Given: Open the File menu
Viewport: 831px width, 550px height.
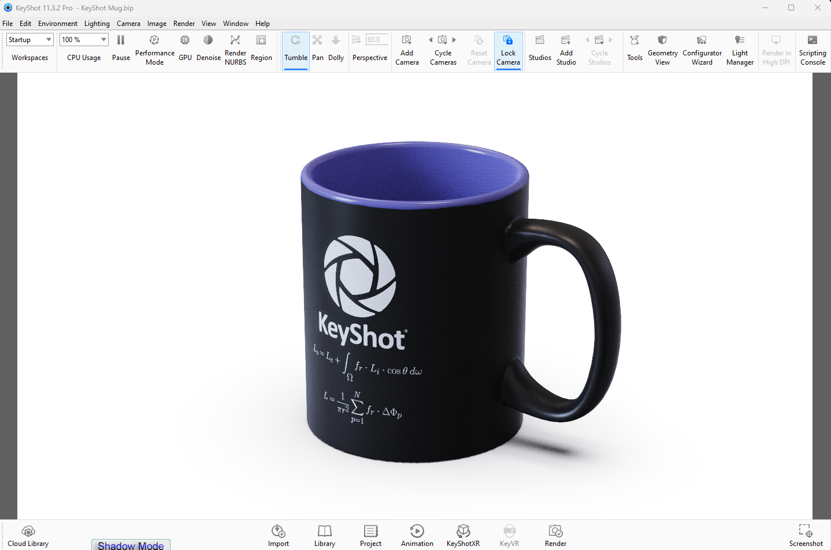Looking at the screenshot, I should coord(8,24).
